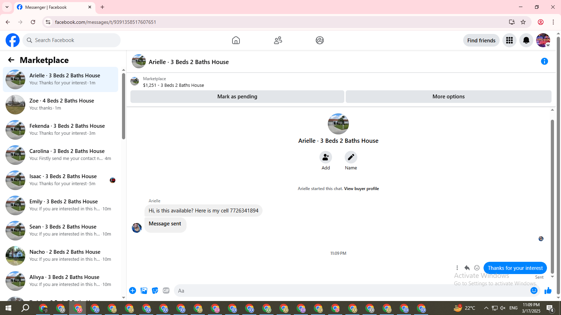
Task: Open the Friends icon in top navigation
Action: pyautogui.click(x=278, y=40)
